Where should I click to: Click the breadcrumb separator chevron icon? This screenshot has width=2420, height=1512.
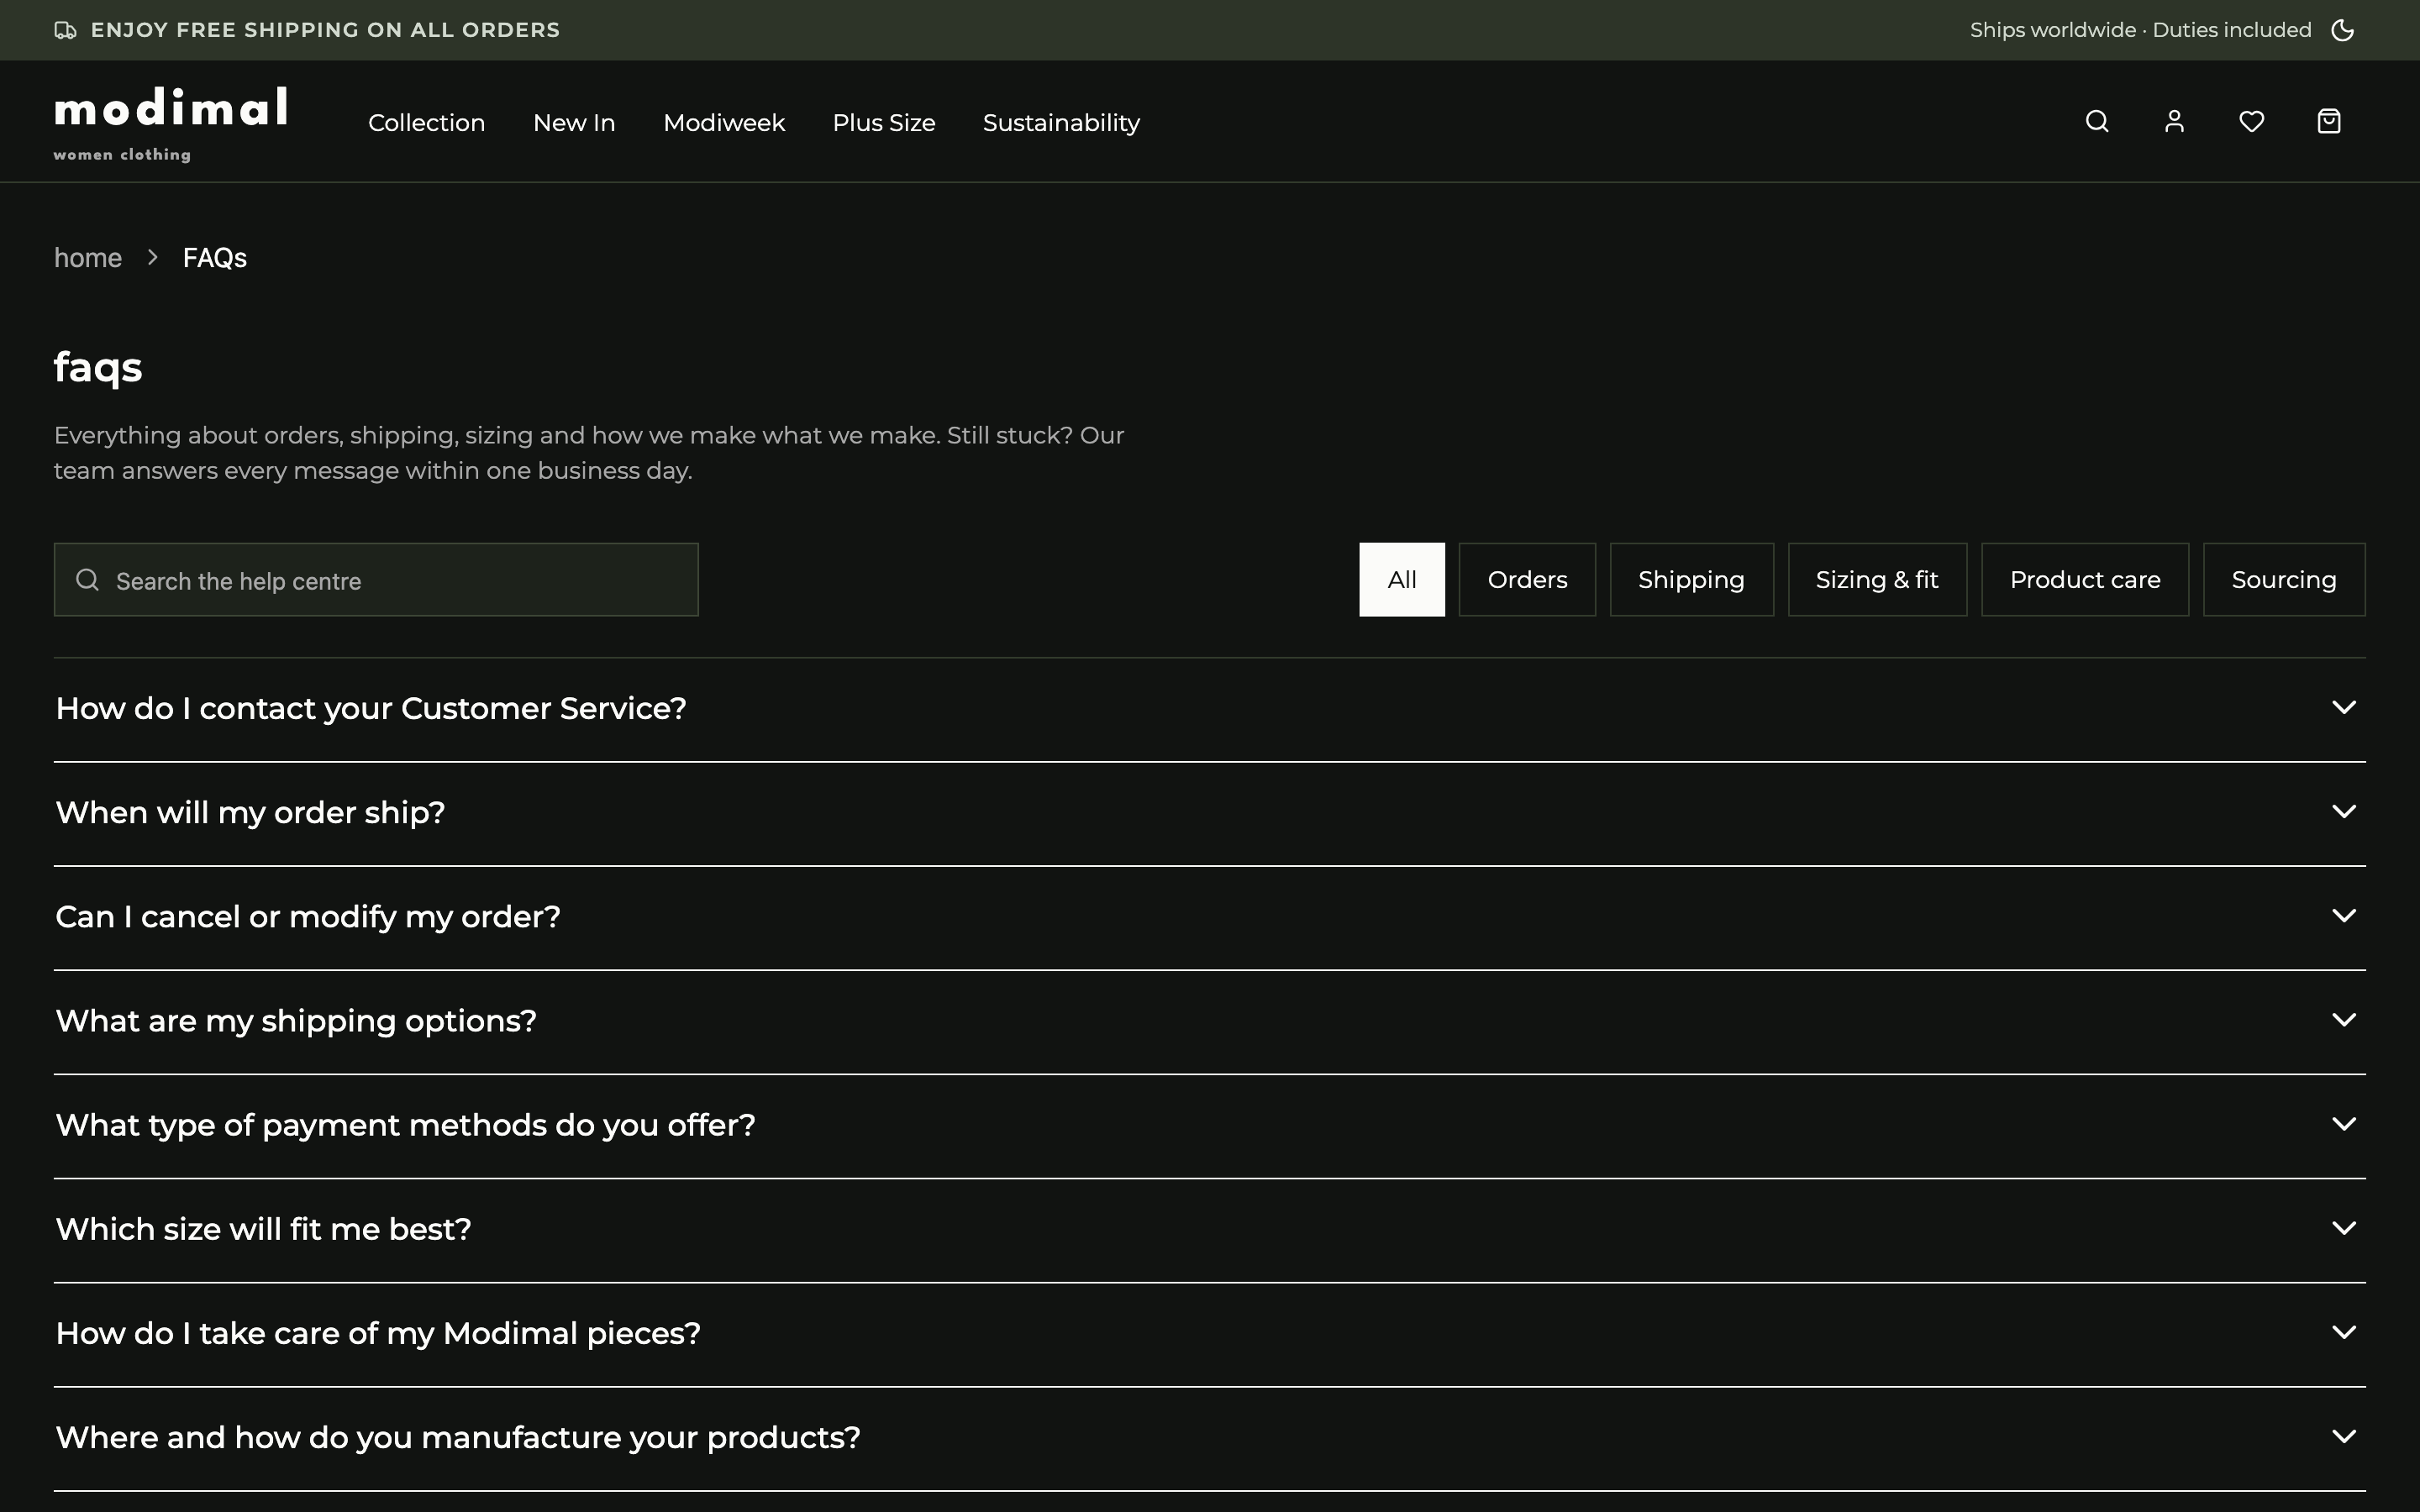pyautogui.click(x=152, y=258)
